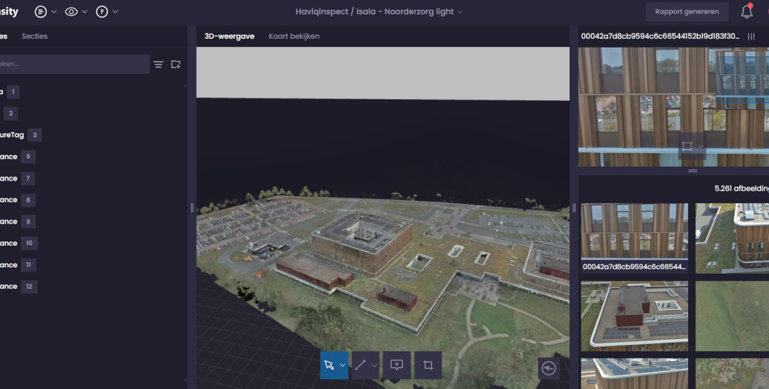Screen dimensions: 769x389
Task: Switch to the Secties tab
Action: point(35,36)
